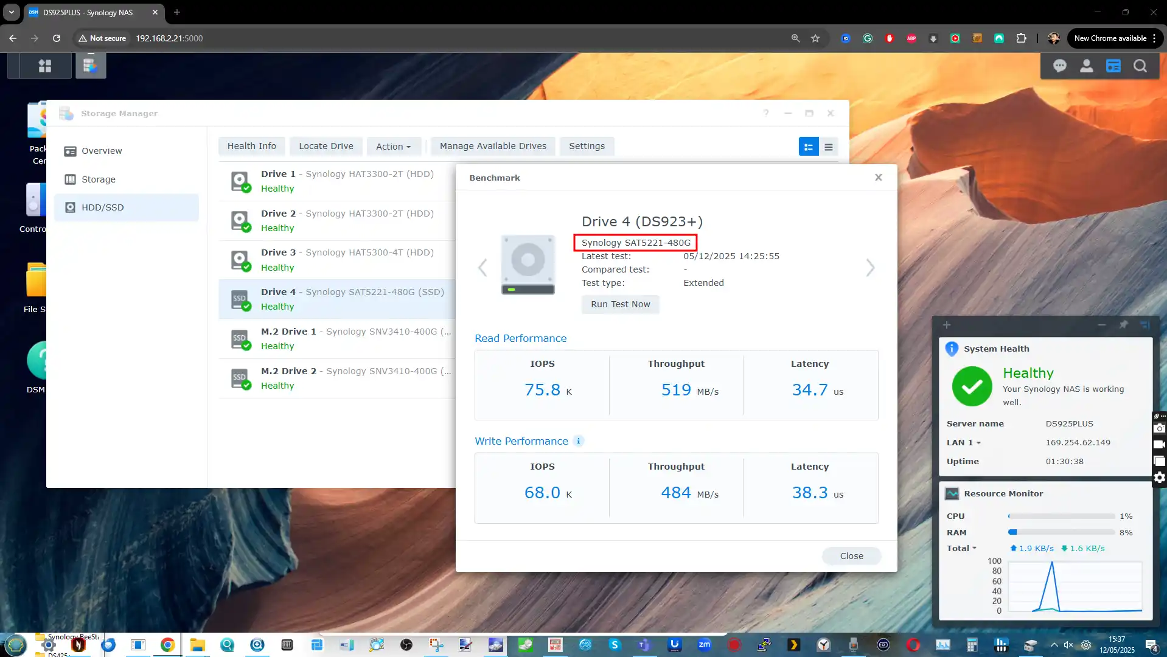This screenshot has height=657, width=1167.
Task: Click the Resource Monitor widget icon
Action: click(x=952, y=493)
